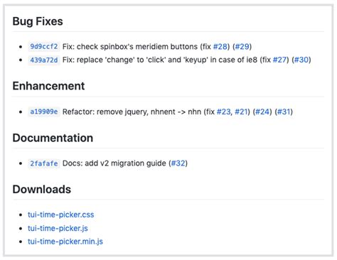Open issue #21 link
Image resolution: width=337 pixels, height=260 pixels.
(241, 112)
